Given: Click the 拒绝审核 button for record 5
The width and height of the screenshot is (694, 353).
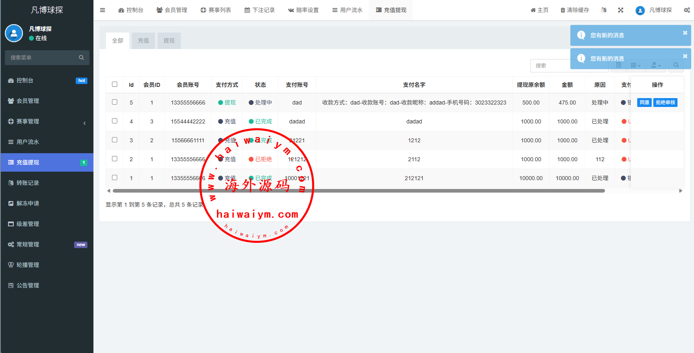Looking at the screenshot, I should (665, 103).
